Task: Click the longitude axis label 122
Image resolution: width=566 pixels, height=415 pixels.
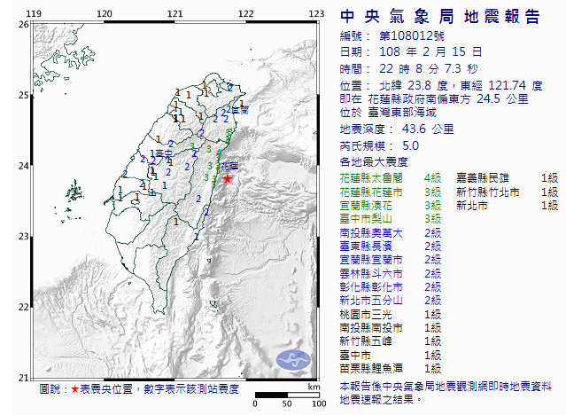Action: coord(246,13)
